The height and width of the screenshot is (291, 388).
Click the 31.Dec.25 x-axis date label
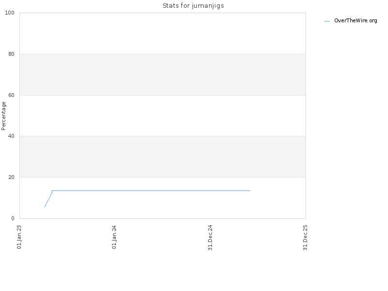[x=305, y=237]
